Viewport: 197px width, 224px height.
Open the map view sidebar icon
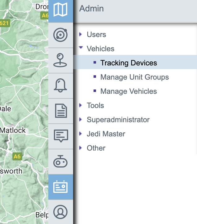click(x=60, y=10)
